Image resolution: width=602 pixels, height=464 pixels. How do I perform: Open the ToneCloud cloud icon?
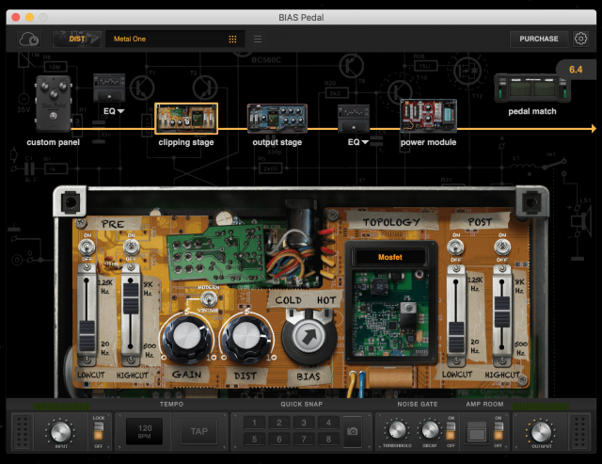29,39
